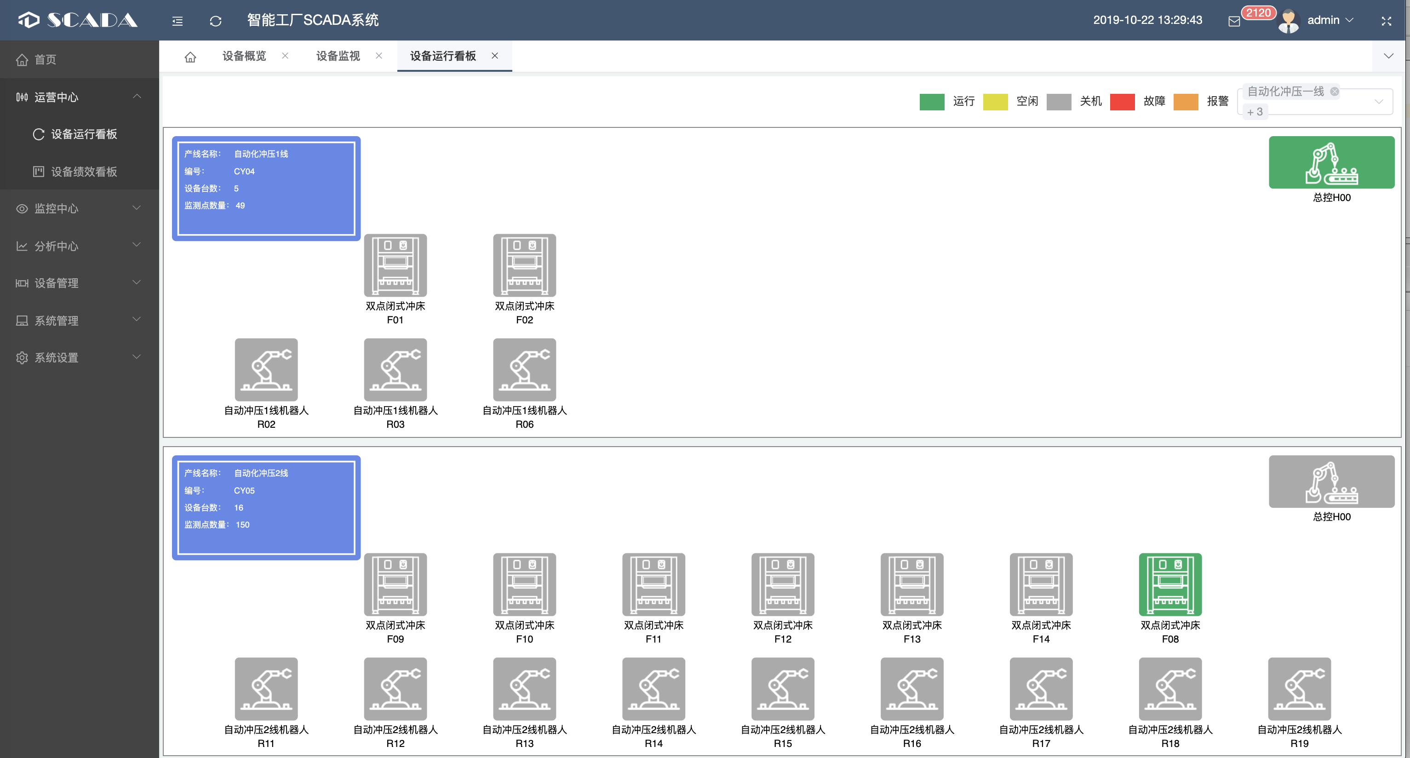Click the red 故障 legend swatch

(1122, 102)
